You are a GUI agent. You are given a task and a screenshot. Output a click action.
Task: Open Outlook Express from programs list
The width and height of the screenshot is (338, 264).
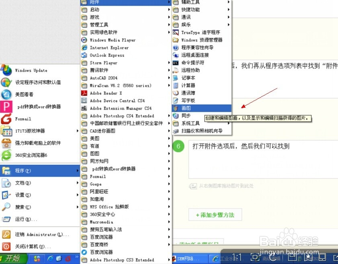126,55
